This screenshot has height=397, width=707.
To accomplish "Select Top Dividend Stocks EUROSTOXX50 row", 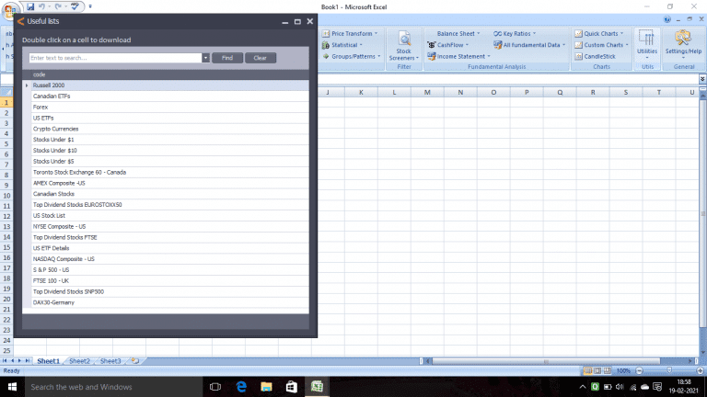I will click(170, 205).
